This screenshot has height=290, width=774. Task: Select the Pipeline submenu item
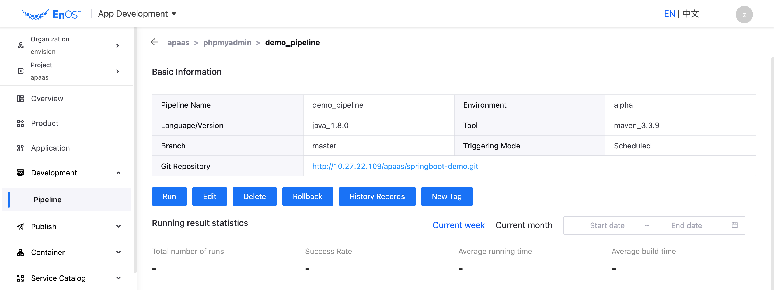(x=66, y=200)
